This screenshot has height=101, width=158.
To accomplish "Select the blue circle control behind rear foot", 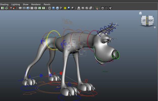I will coord(41,75).
